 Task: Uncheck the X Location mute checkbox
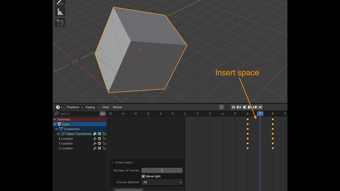(100, 139)
